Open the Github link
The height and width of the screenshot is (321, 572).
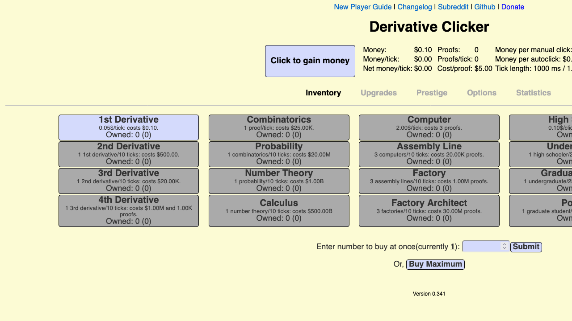click(485, 7)
